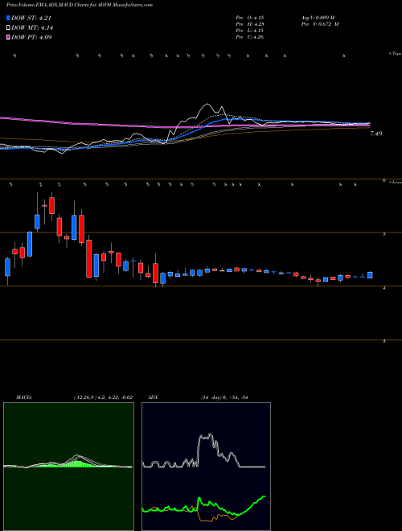
Task: Click the 'ADX' panel heading
Action: click(x=154, y=397)
